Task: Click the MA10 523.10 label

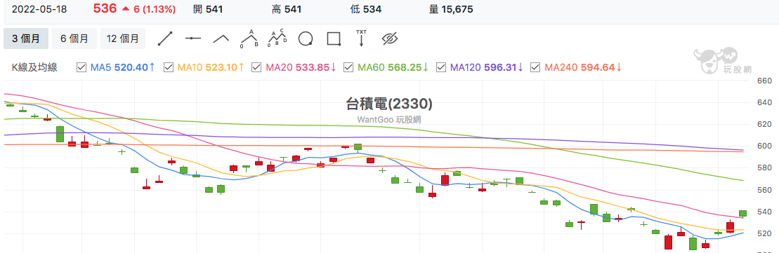Action: point(211,67)
